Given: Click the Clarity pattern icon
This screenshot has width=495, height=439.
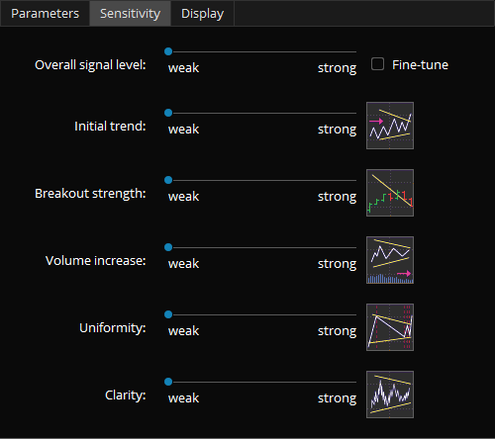Looking at the screenshot, I should [390, 395].
